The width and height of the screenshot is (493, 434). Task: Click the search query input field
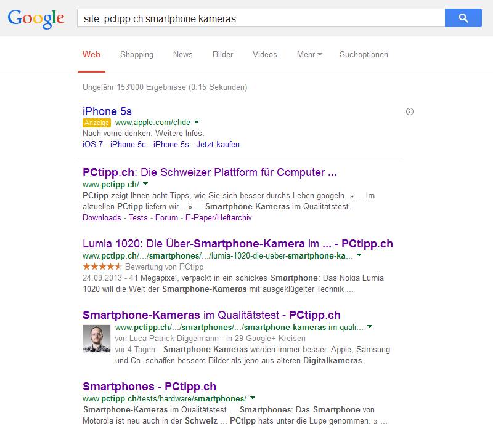(x=259, y=18)
